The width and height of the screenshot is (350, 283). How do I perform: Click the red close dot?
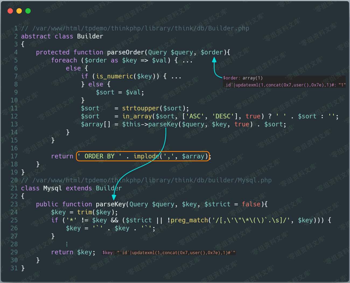click(10, 11)
